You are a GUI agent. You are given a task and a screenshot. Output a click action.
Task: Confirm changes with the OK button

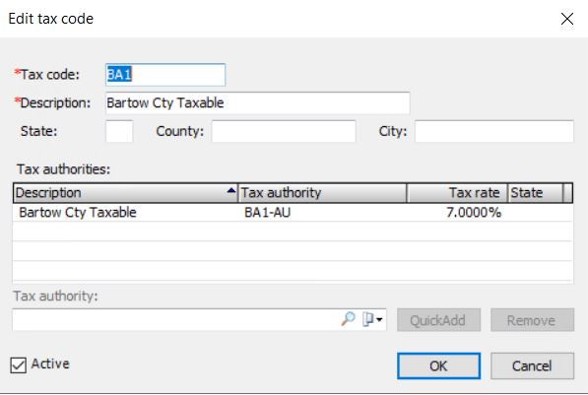point(438,365)
